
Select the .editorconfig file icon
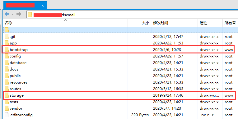click(7, 115)
